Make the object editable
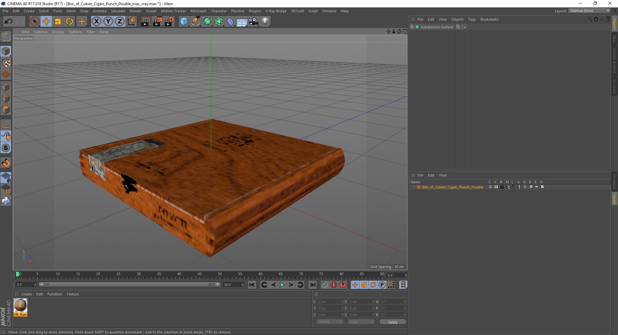Image resolution: width=618 pixels, height=335 pixels. point(6,37)
